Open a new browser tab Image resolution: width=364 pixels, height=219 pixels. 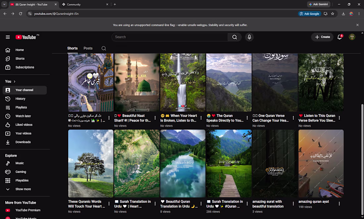click(x=115, y=4)
